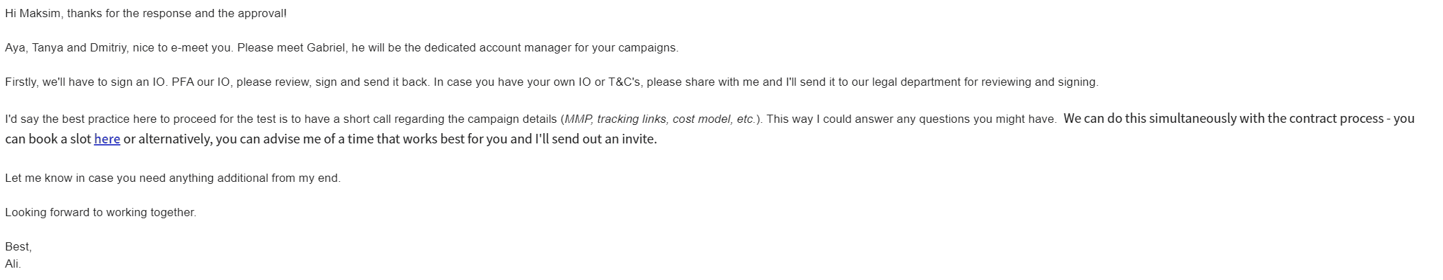1443x280 pixels.
Task: Click the greeting line 'Hi Maksim'
Action: (32, 14)
